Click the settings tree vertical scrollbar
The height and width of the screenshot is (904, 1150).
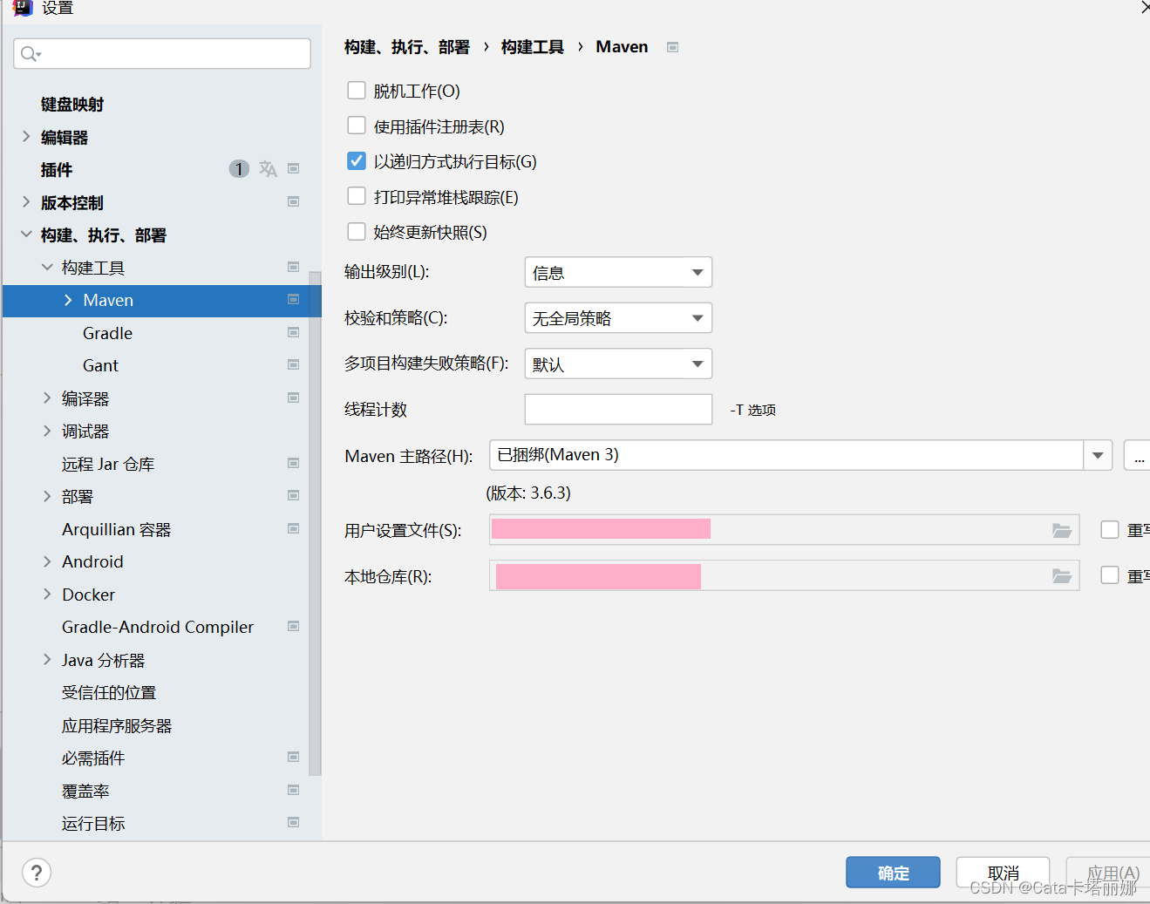point(315,523)
